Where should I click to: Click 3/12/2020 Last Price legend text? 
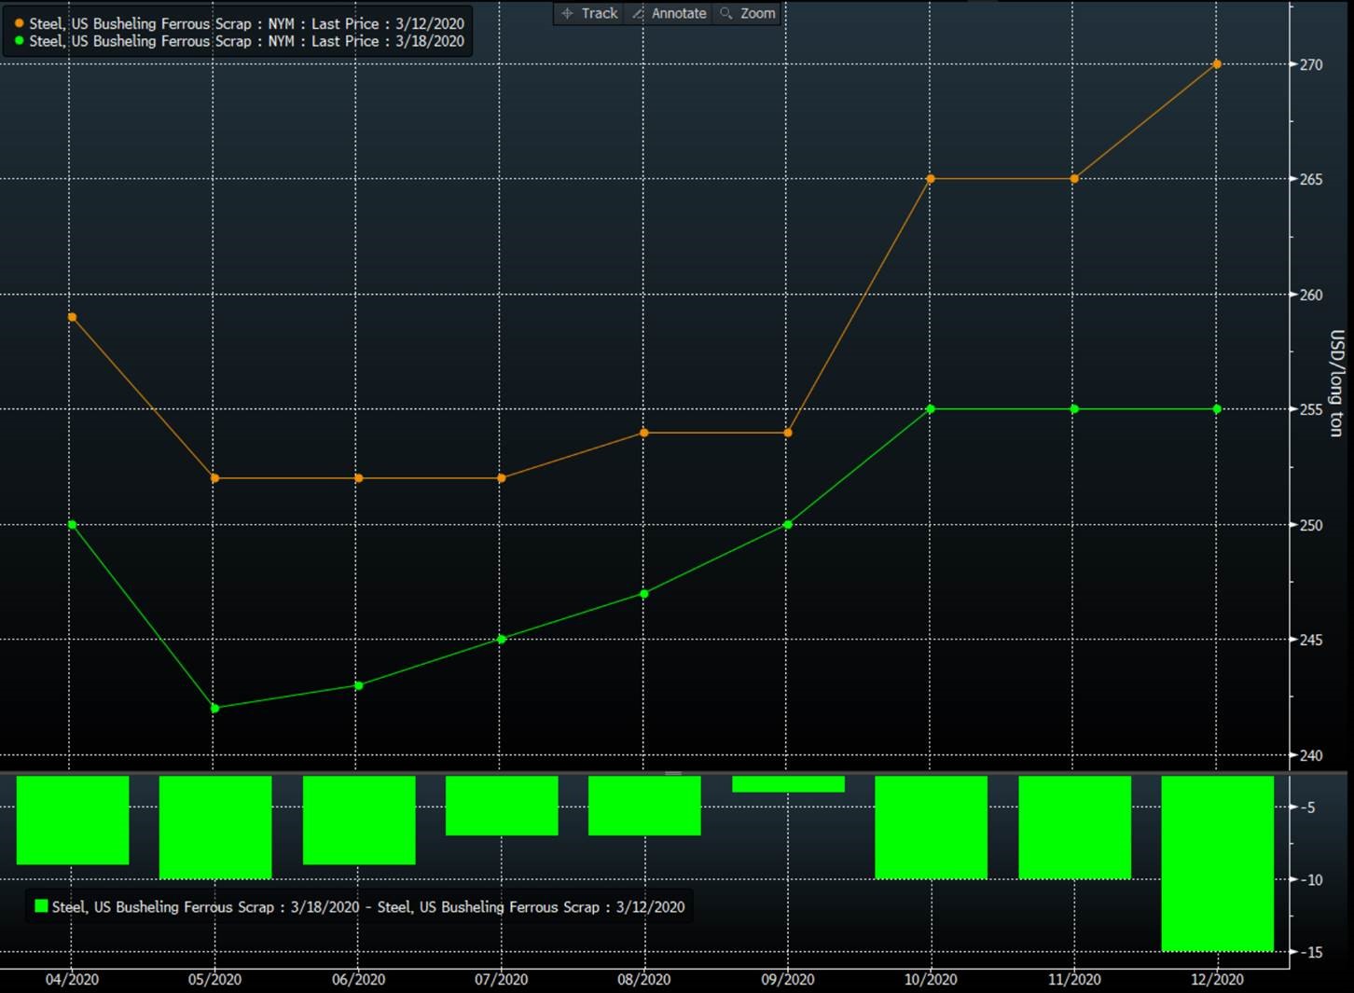point(246,23)
